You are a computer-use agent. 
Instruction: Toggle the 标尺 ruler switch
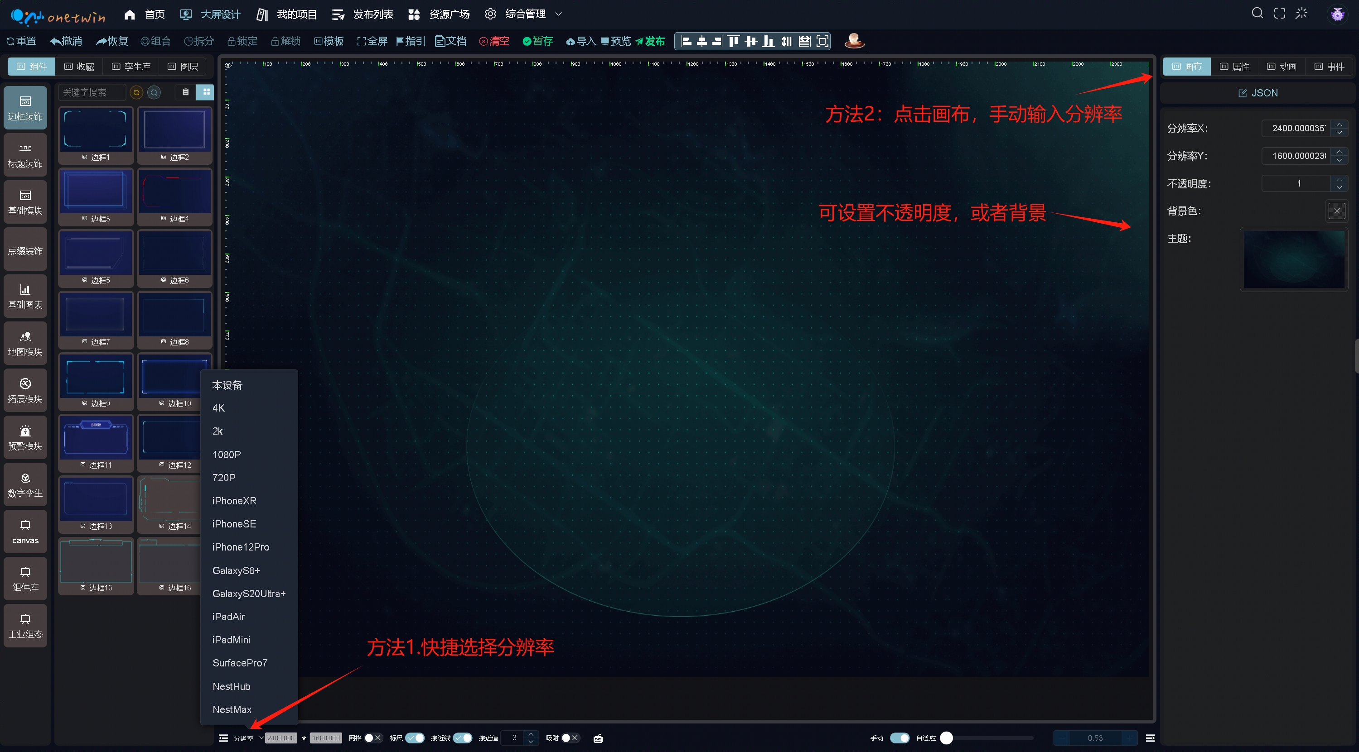(x=415, y=738)
